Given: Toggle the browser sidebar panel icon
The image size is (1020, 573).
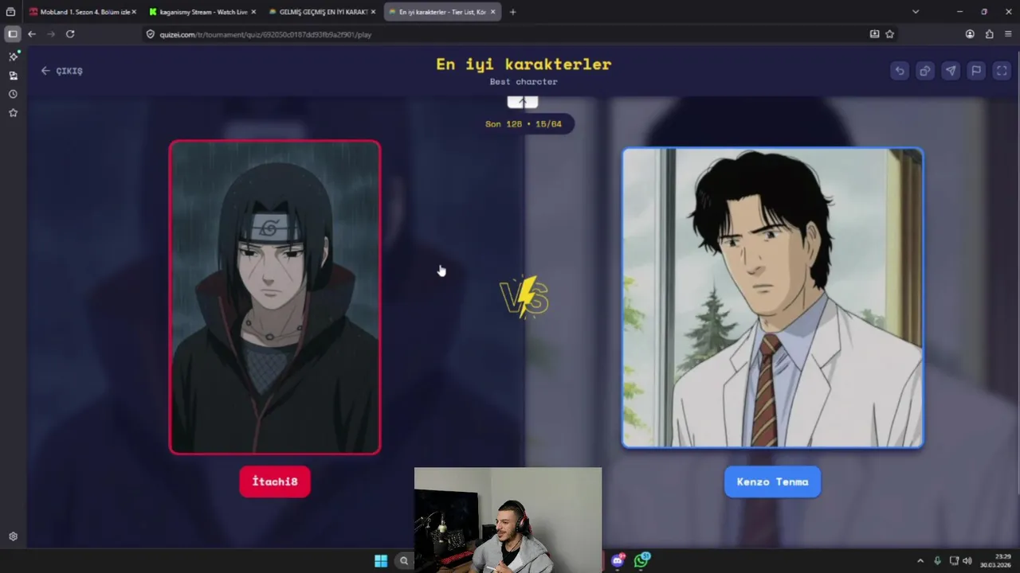Looking at the screenshot, I should click(x=12, y=34).
